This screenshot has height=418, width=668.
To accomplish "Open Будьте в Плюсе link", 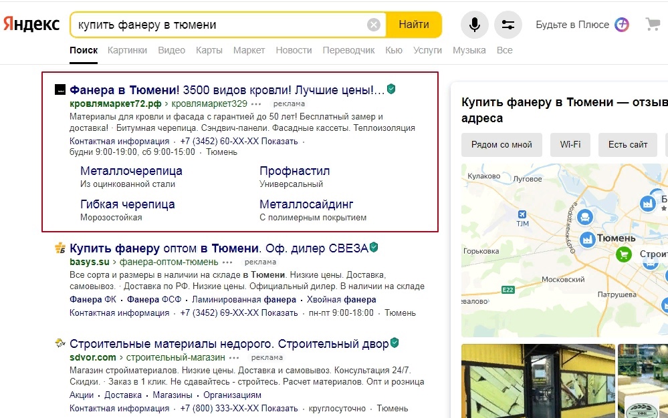I will (x=572, y=25).
